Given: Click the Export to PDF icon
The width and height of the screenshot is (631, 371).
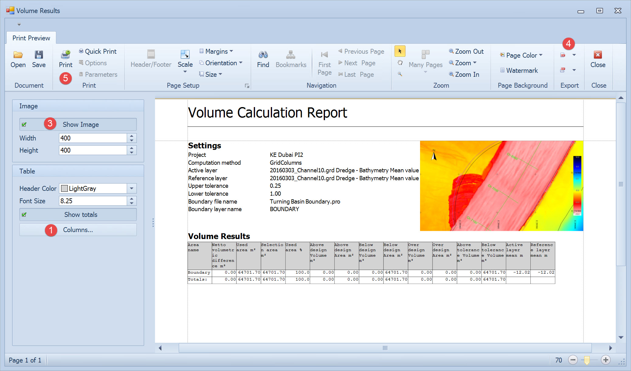Looking at the screenshot, I should 563,55.
